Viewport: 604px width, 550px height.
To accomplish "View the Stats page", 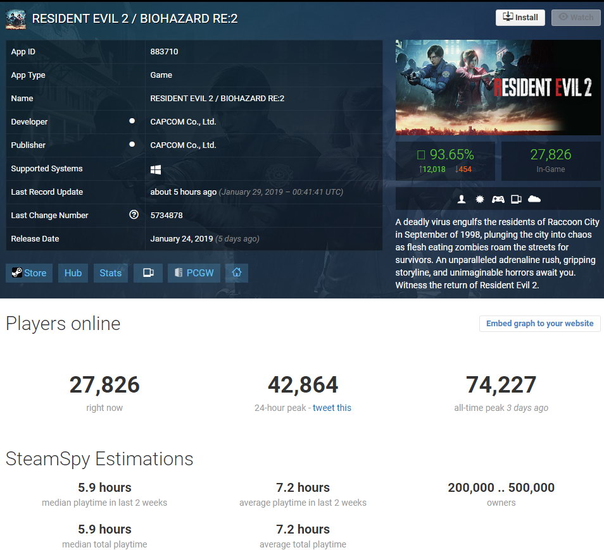I will (x=110, y=272).
